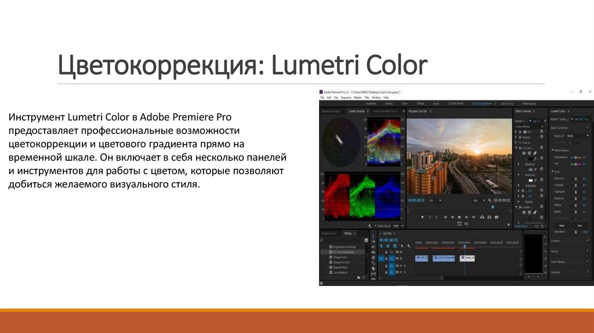This screenshot has width=594, height=333.
Task: Click the search magnifier in Effects panel
Action: (321, 240)
